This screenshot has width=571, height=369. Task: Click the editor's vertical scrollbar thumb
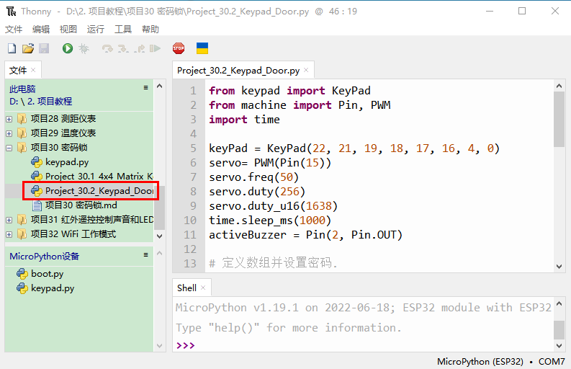coord(559,118)
